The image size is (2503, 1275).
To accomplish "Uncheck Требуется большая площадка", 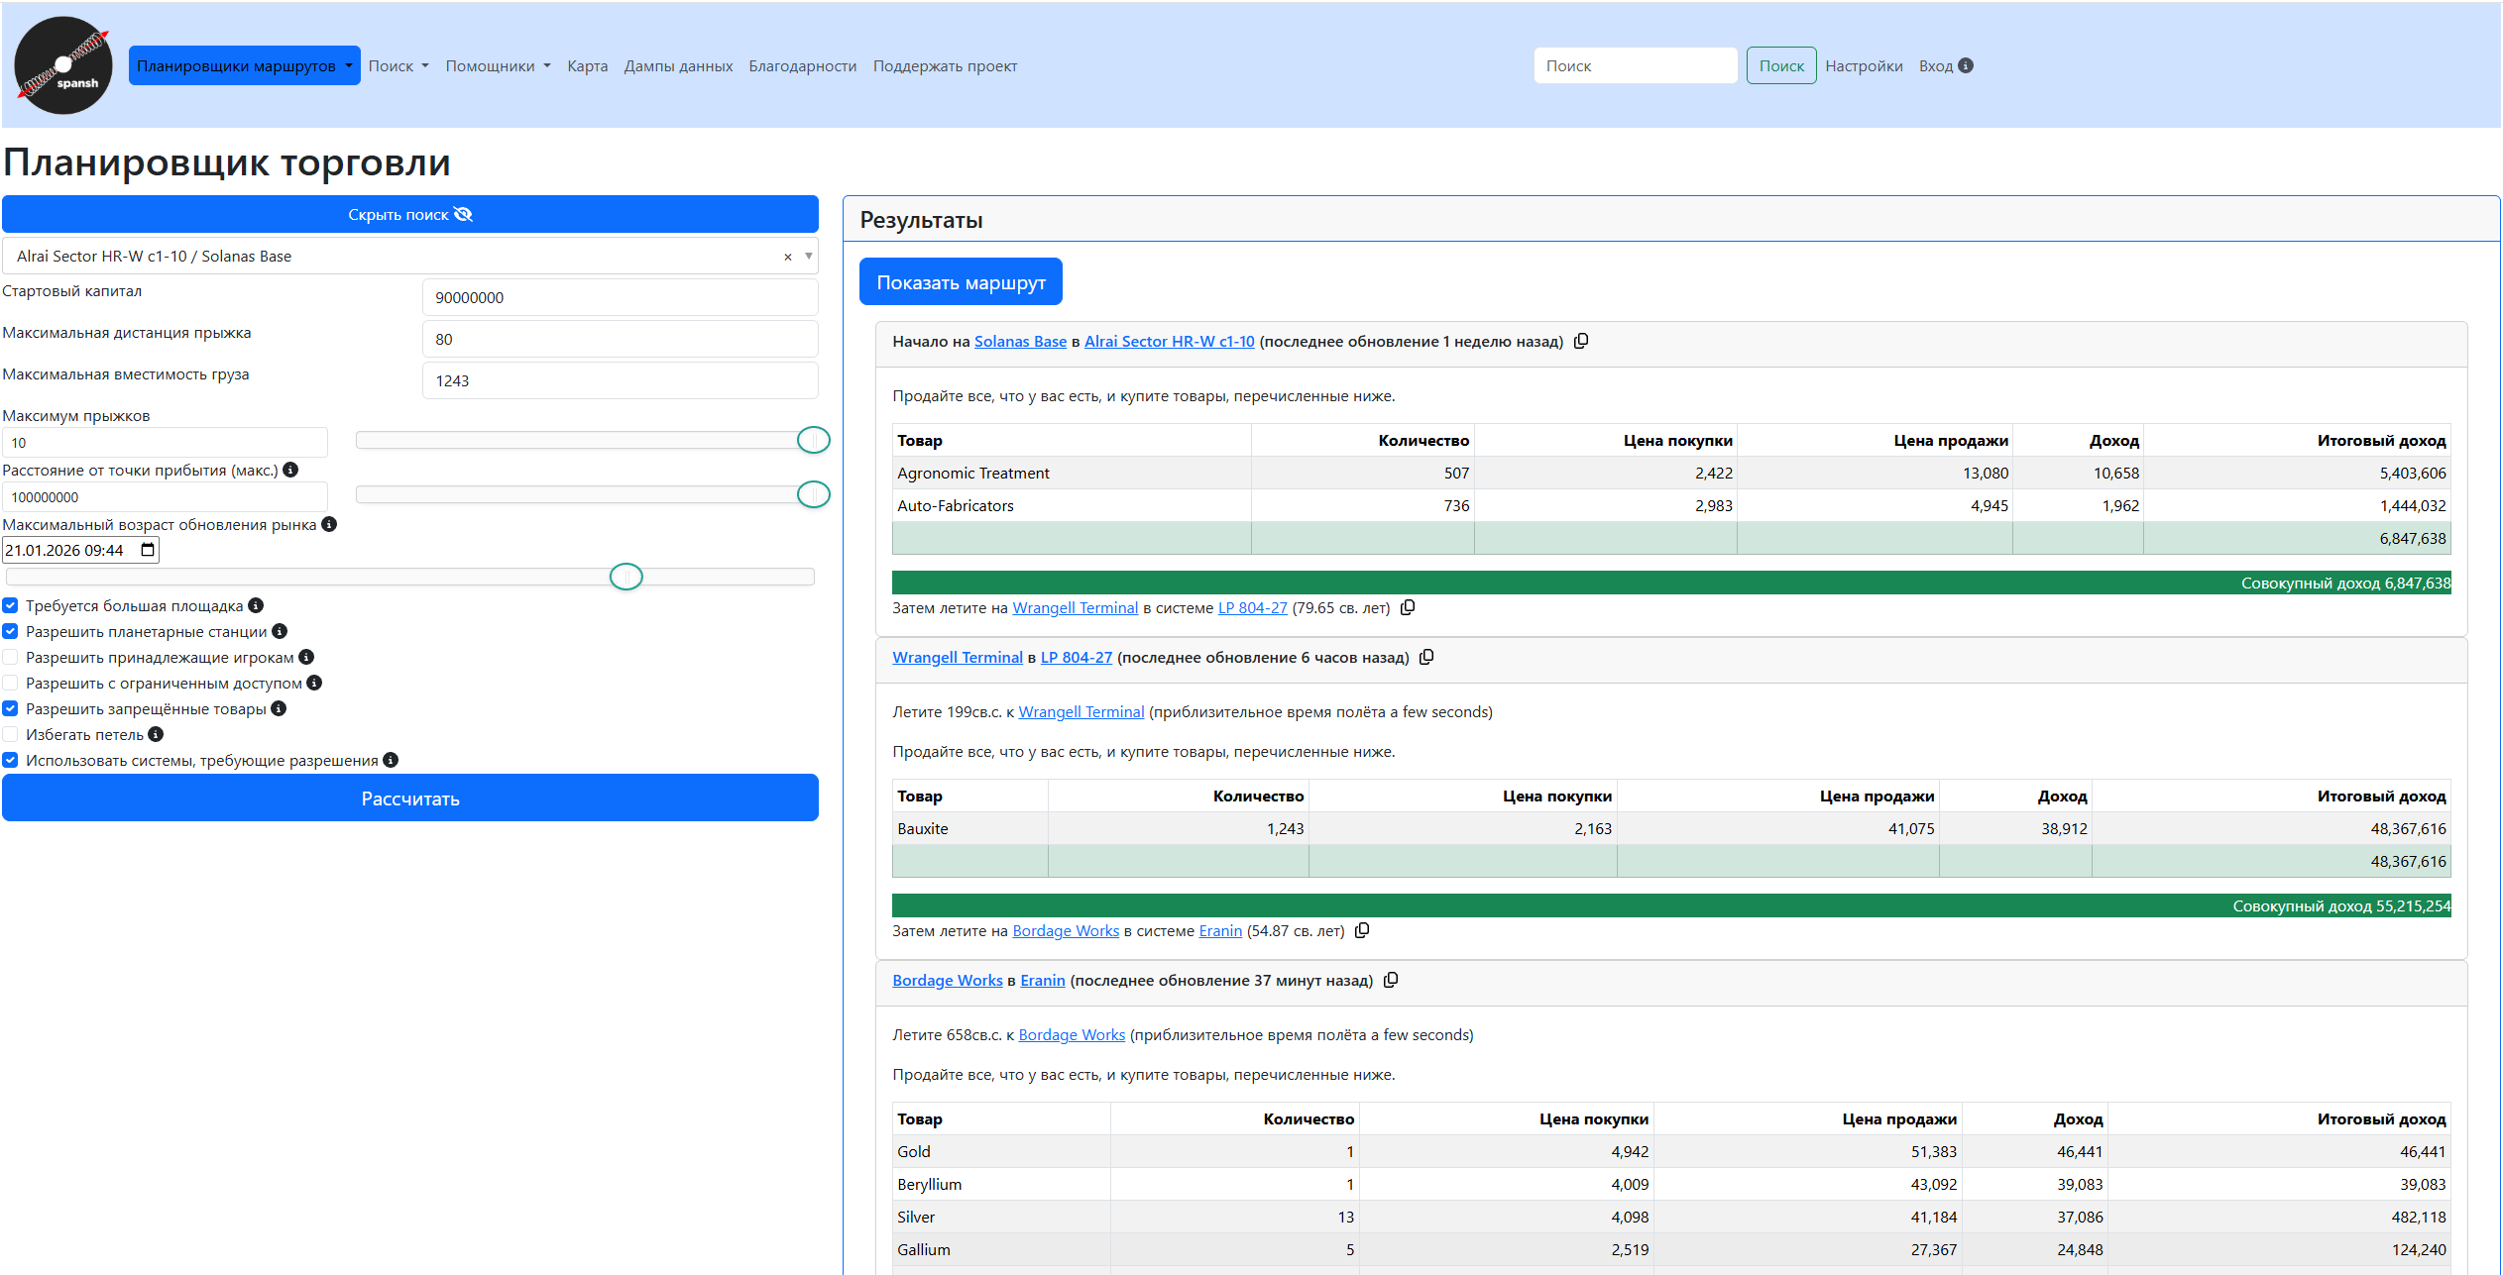I will click(11, 605).
